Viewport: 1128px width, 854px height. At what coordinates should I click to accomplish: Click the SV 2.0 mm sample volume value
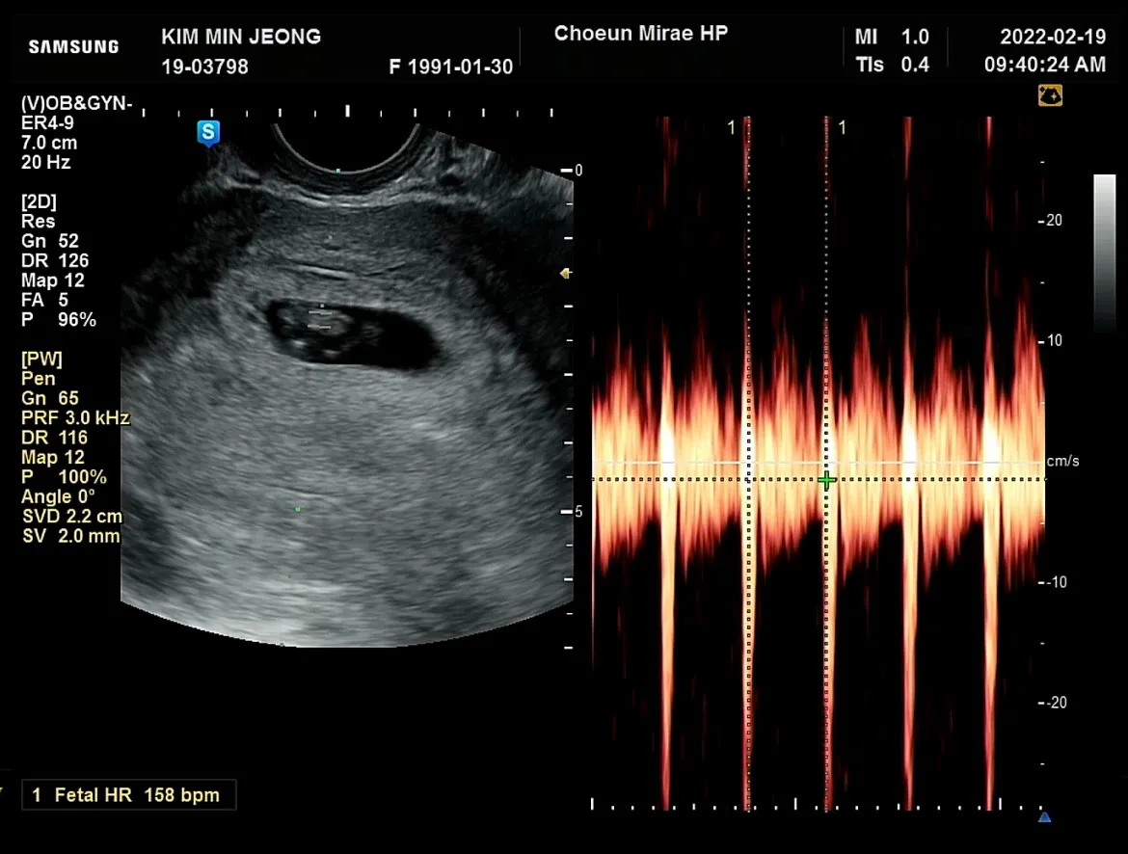click(x=70, y=536)
